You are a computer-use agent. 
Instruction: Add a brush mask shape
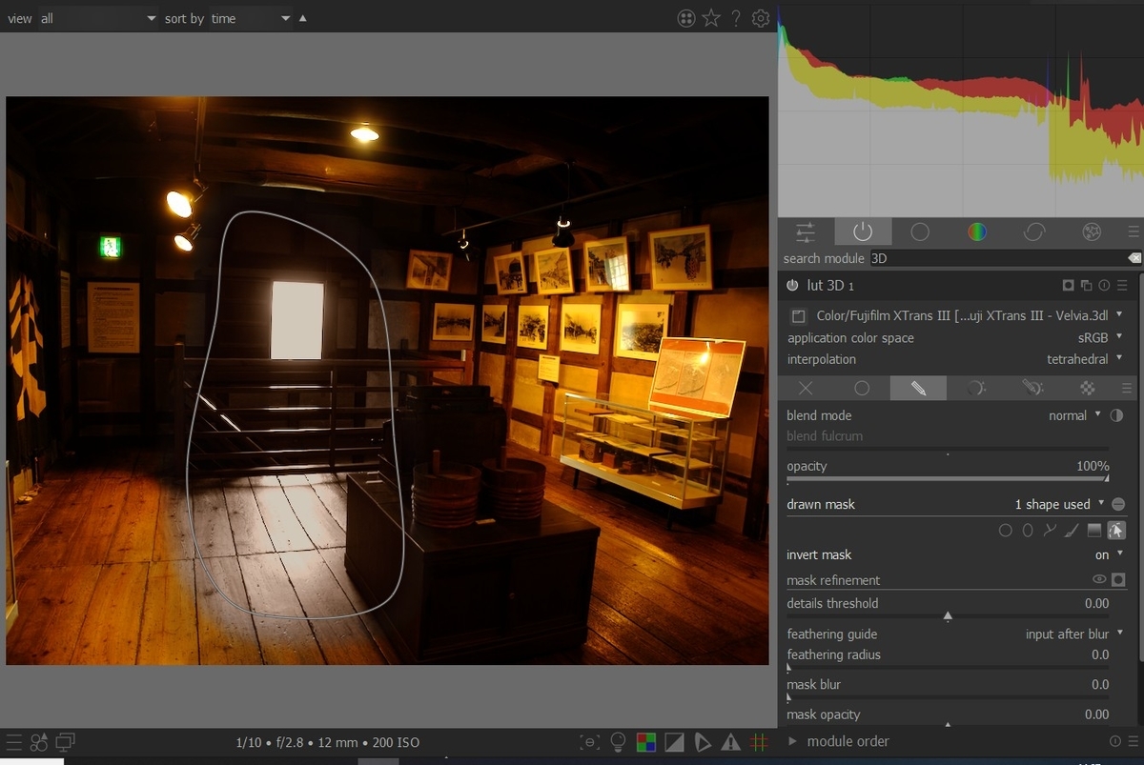click(1072, 531)
